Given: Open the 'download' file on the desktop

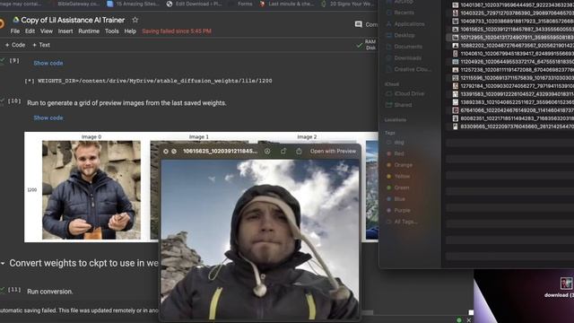Looking at the screenshot, I should 566,284.
